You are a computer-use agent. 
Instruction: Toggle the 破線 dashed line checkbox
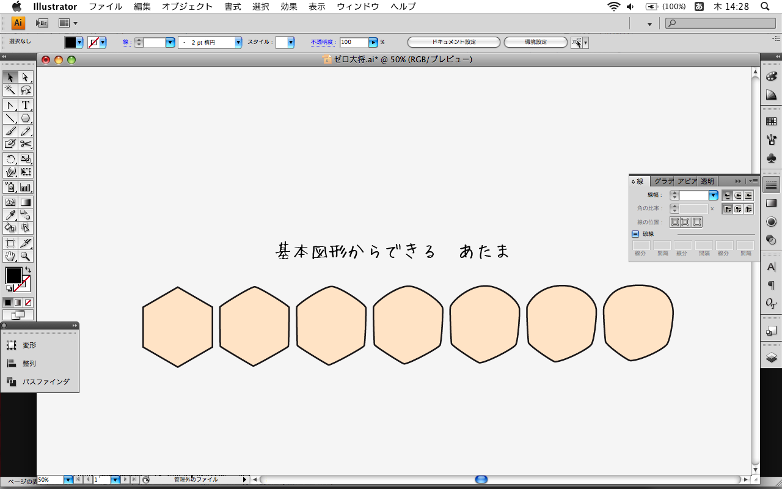635,233
